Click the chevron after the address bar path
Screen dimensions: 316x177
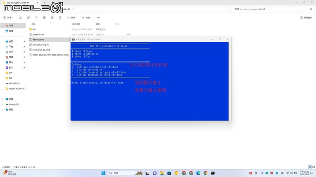click(x=74, y=9)
